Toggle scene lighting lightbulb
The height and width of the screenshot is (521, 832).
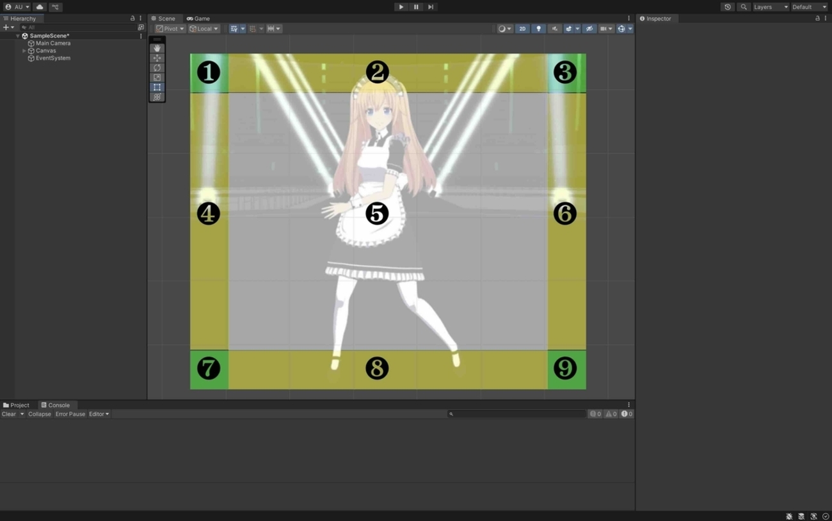538,29
